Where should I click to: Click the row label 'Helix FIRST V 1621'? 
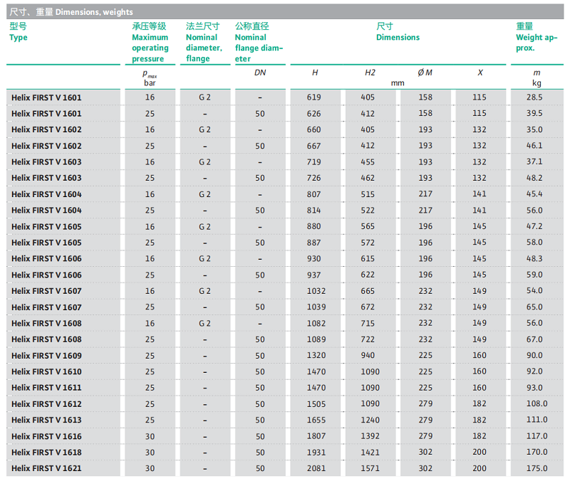[46, 468]
